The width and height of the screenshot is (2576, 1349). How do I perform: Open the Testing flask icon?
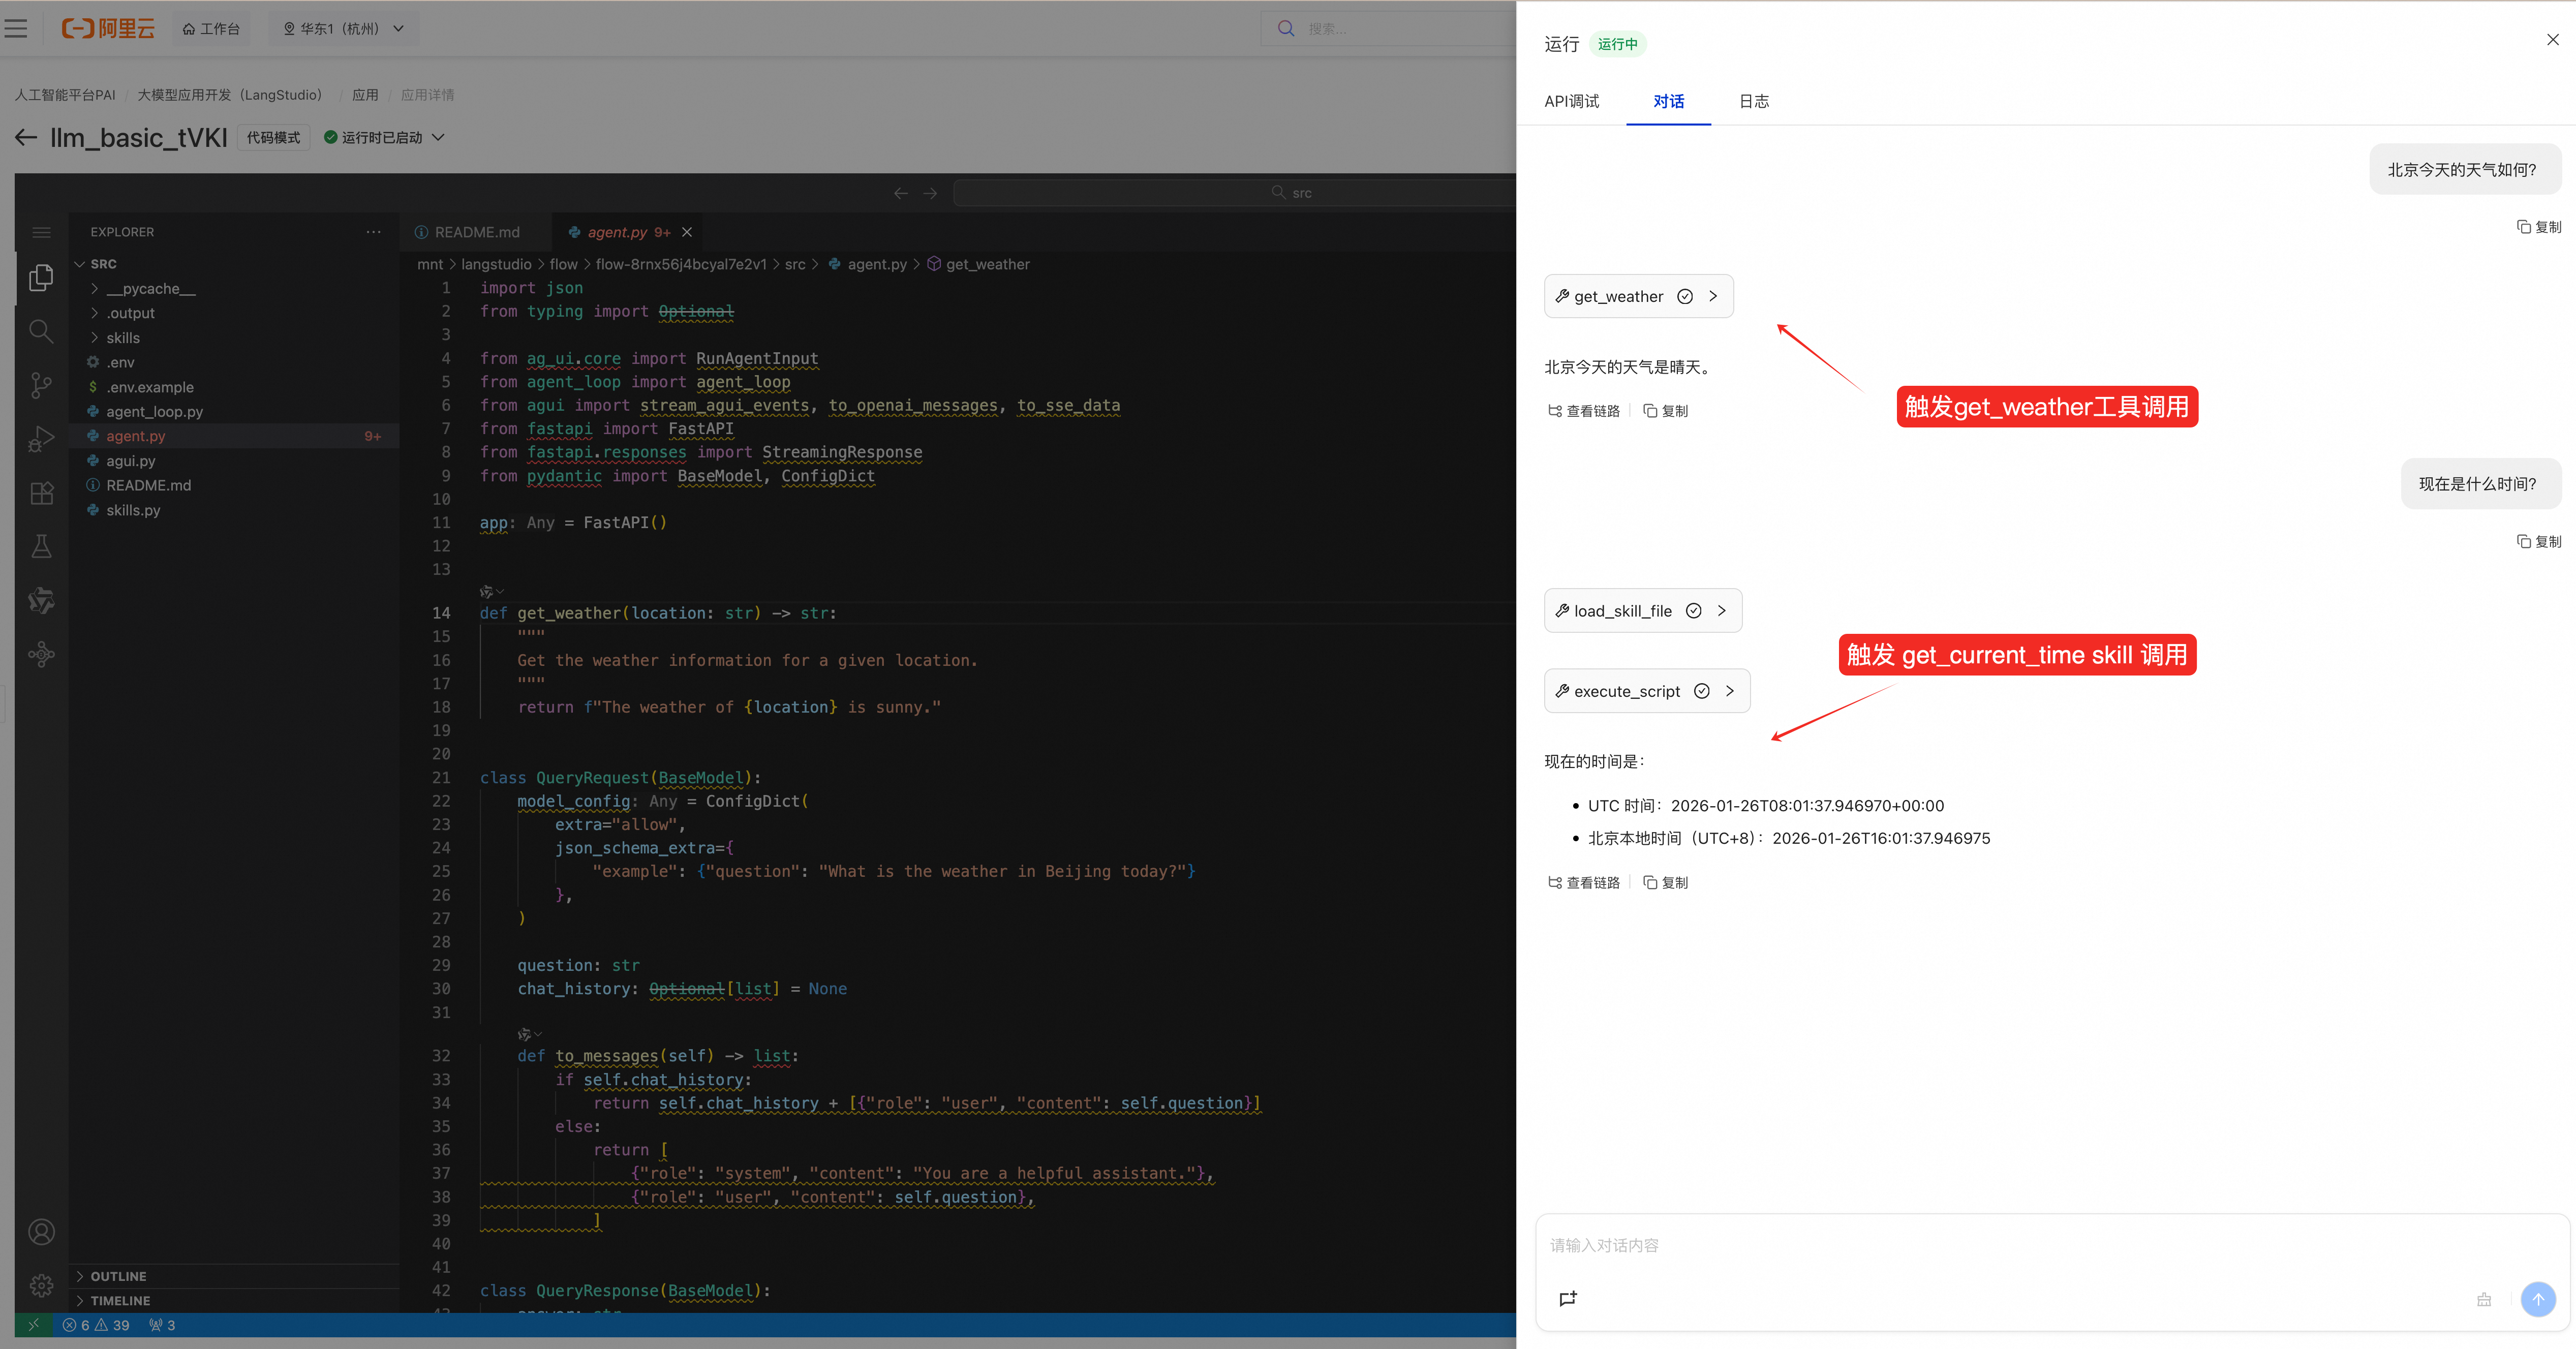click(x=41, y=546)
